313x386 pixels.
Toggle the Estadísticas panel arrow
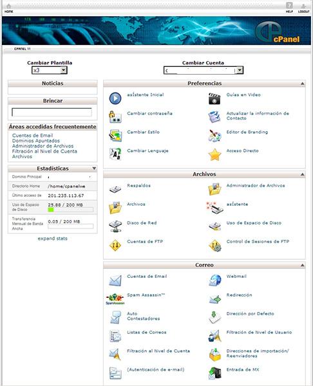(94, 169)
